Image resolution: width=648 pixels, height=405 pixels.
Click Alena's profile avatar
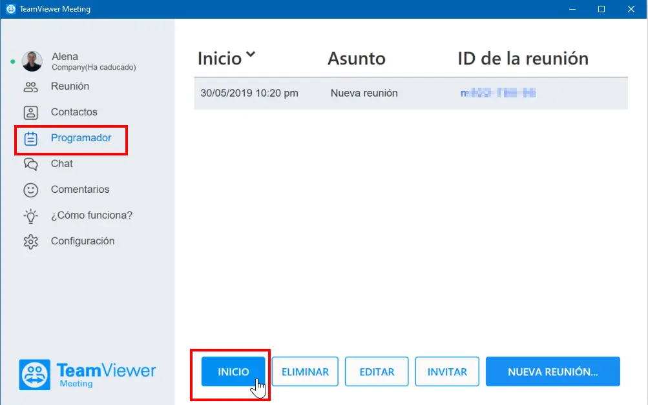[x=32, y=61]
